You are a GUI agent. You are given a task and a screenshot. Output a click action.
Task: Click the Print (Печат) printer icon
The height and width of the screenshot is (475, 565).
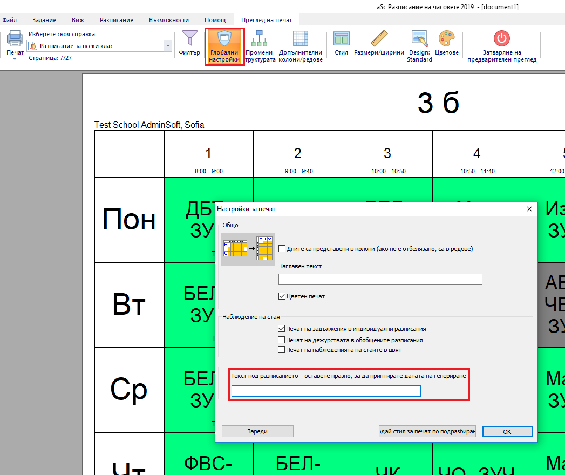(x=15, y=39)
